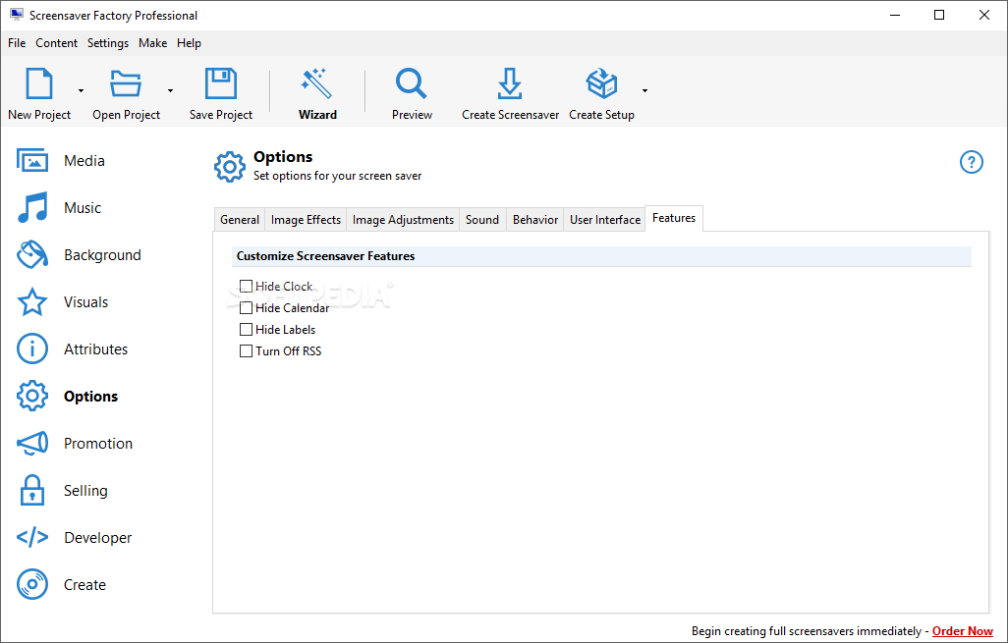Click the Create Screensaver label
This screenshot has height=643, width=1008.
coord(511,114)
